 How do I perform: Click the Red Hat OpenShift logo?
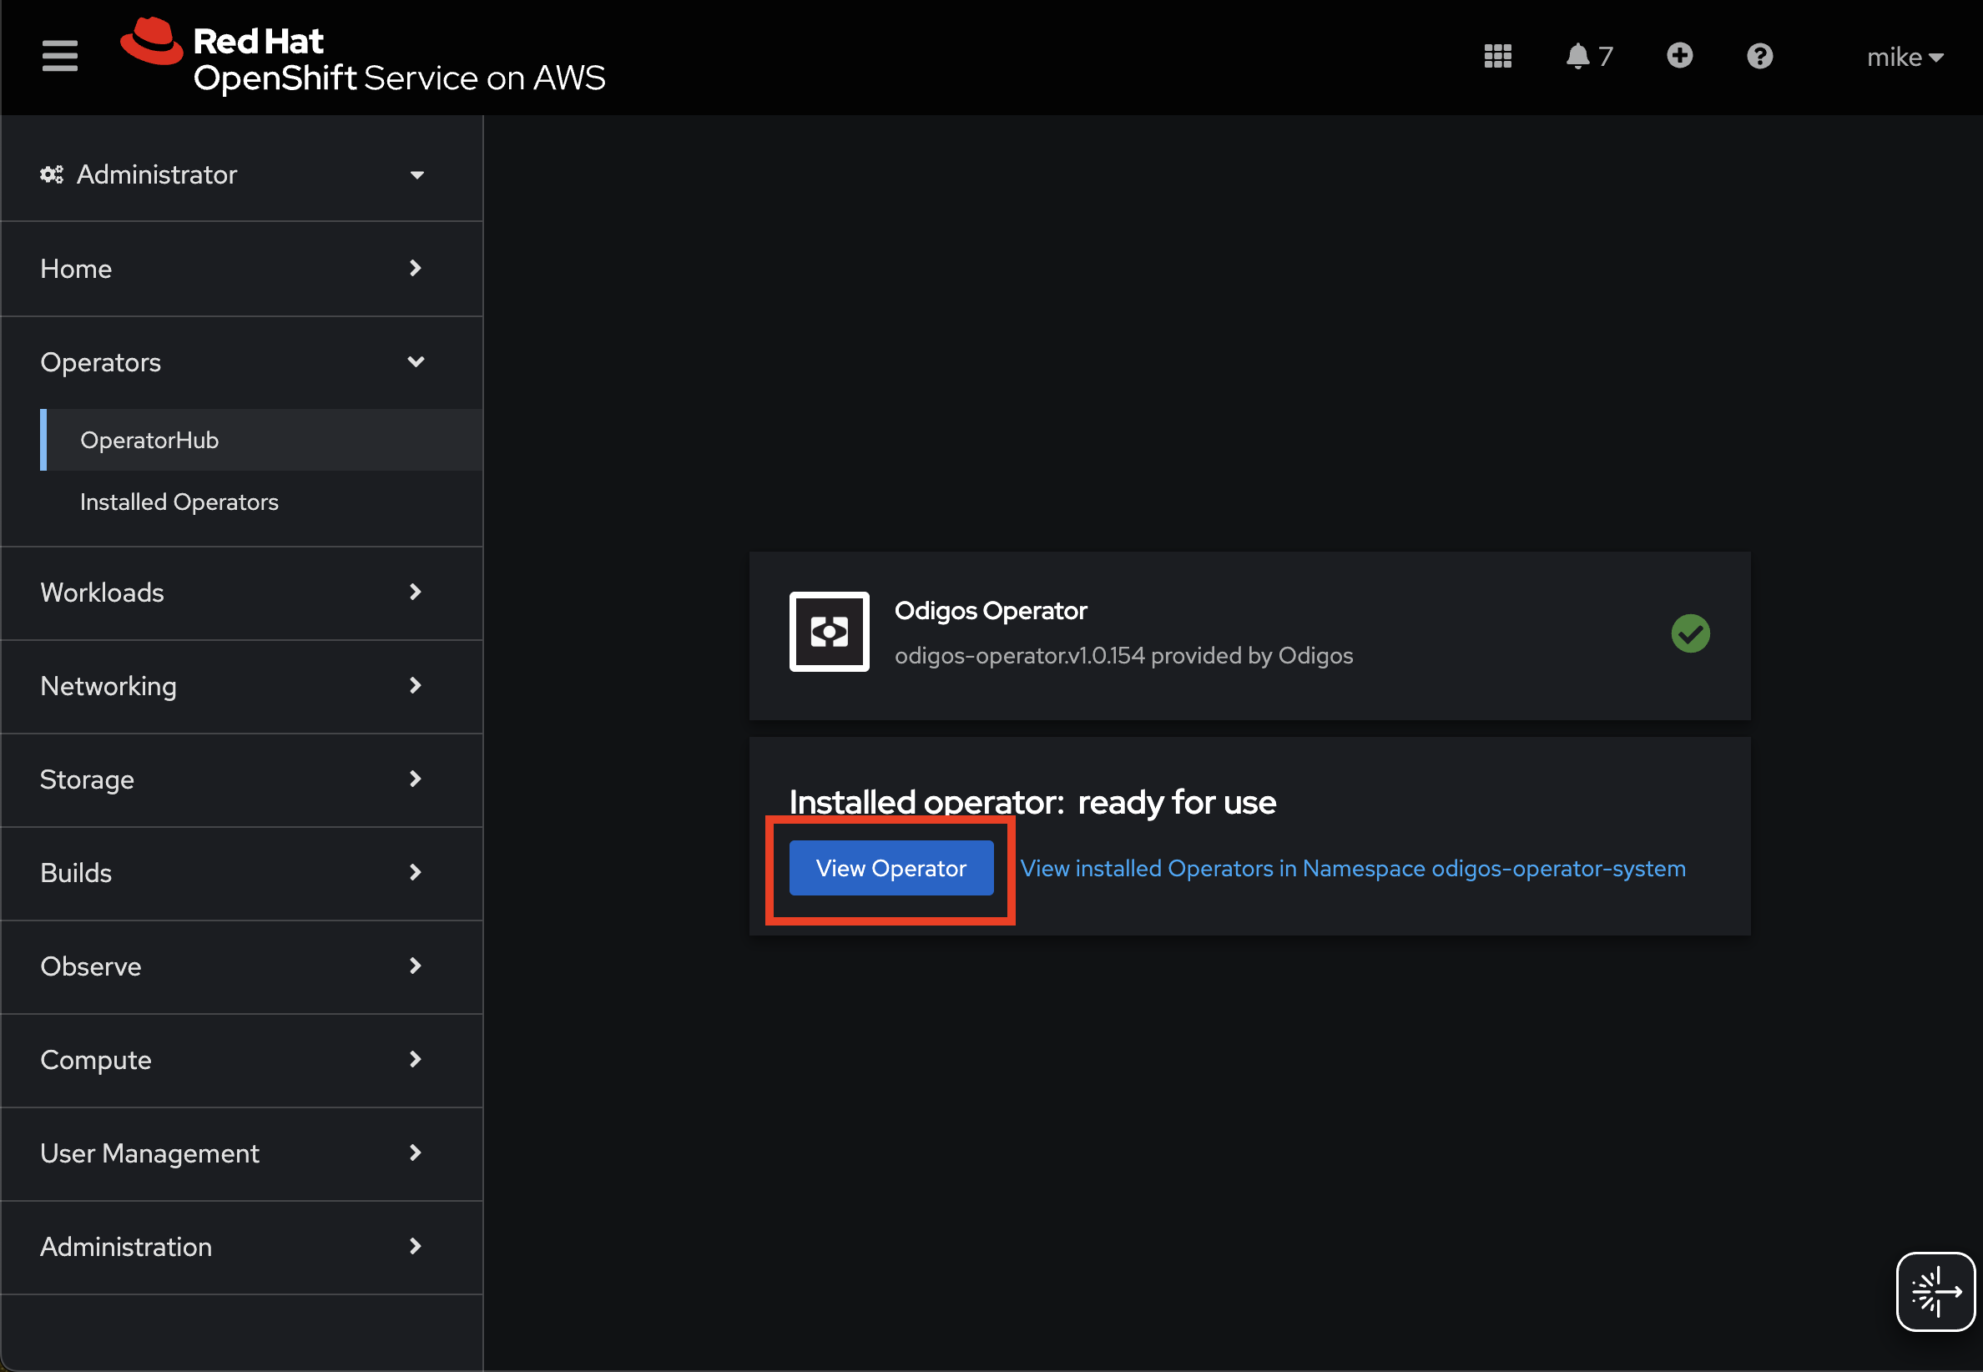pyautogui.click(x=362, y=58)
